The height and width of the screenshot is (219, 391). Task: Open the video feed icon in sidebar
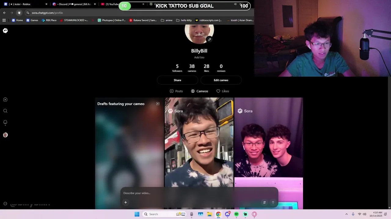coord(5,99)
